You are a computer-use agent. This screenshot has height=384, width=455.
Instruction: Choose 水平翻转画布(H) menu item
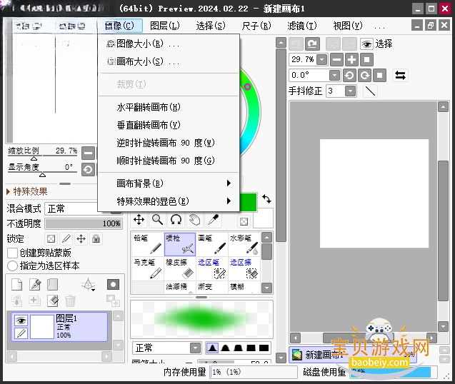tap(169, 107)
